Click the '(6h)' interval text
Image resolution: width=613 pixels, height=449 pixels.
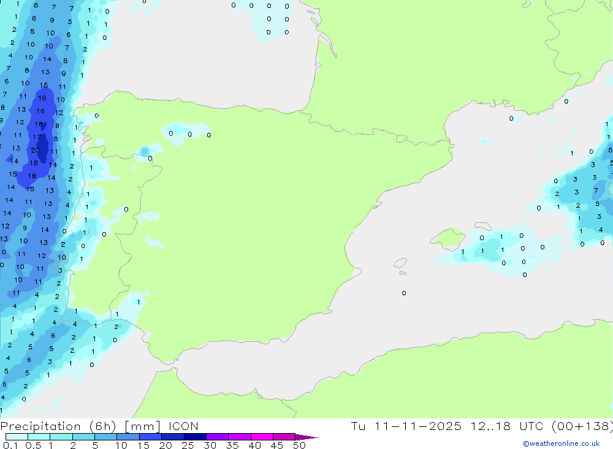(x=103, y=426)
